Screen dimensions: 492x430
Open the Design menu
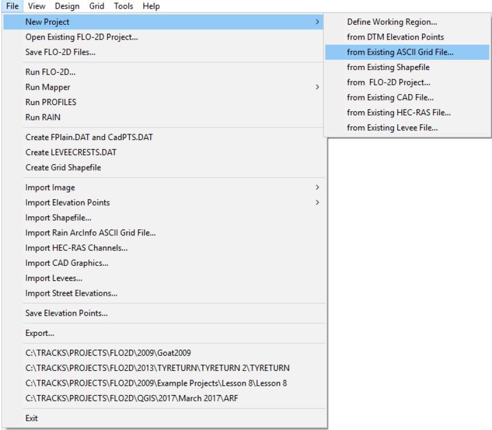[67, 6]
